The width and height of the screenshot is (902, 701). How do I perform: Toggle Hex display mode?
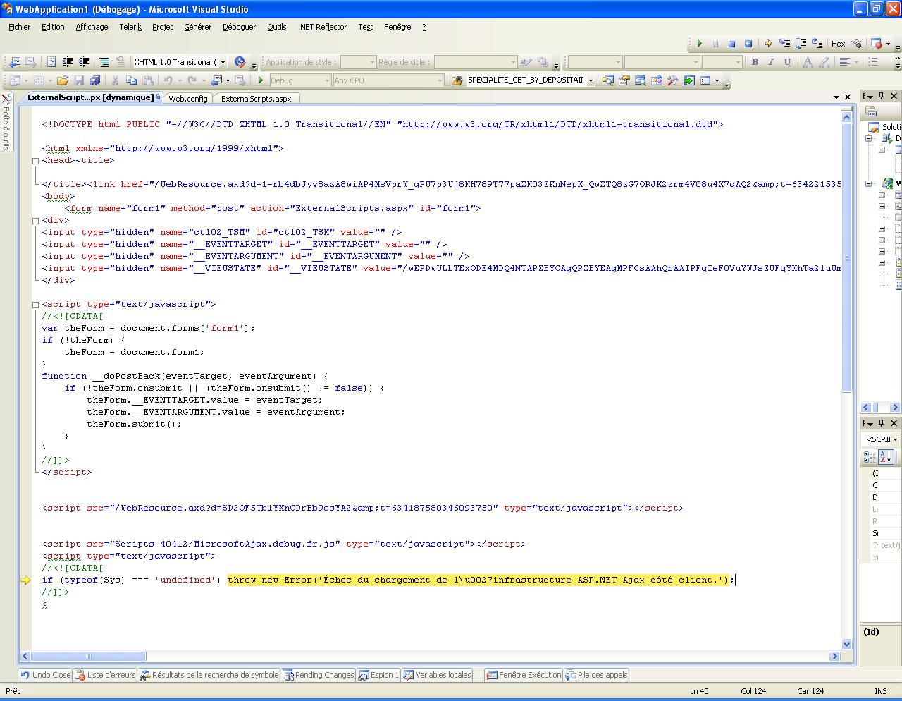click(838, 44)
